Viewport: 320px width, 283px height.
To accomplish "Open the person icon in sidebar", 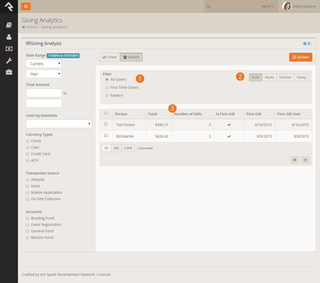I will (9, 37).
